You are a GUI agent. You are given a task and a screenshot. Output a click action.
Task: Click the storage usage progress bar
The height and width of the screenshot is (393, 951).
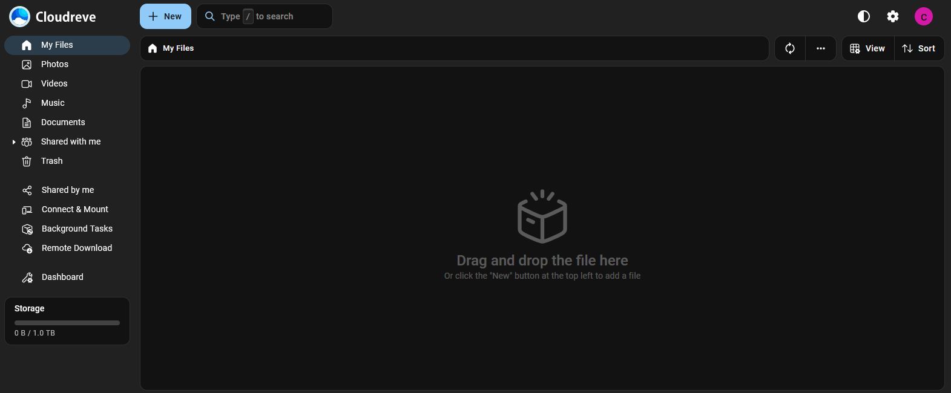coord(67,323)
